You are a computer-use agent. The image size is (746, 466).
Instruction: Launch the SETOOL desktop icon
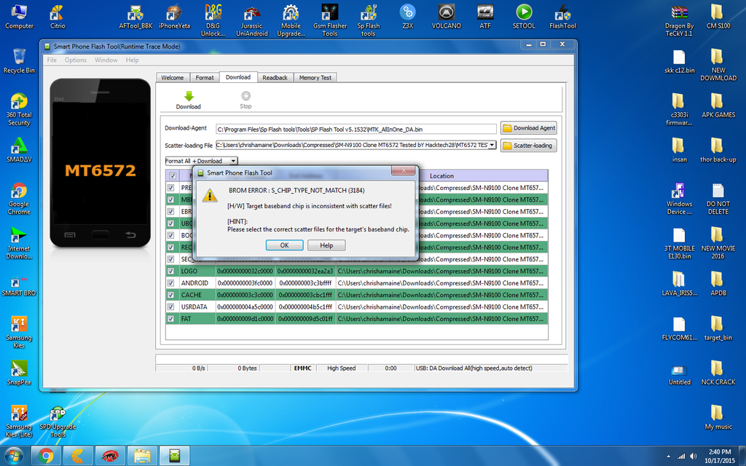(x=524, y=17)
